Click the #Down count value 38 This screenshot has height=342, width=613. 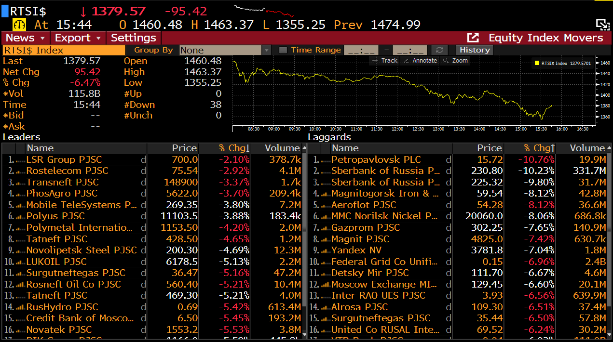coord(216,105)
